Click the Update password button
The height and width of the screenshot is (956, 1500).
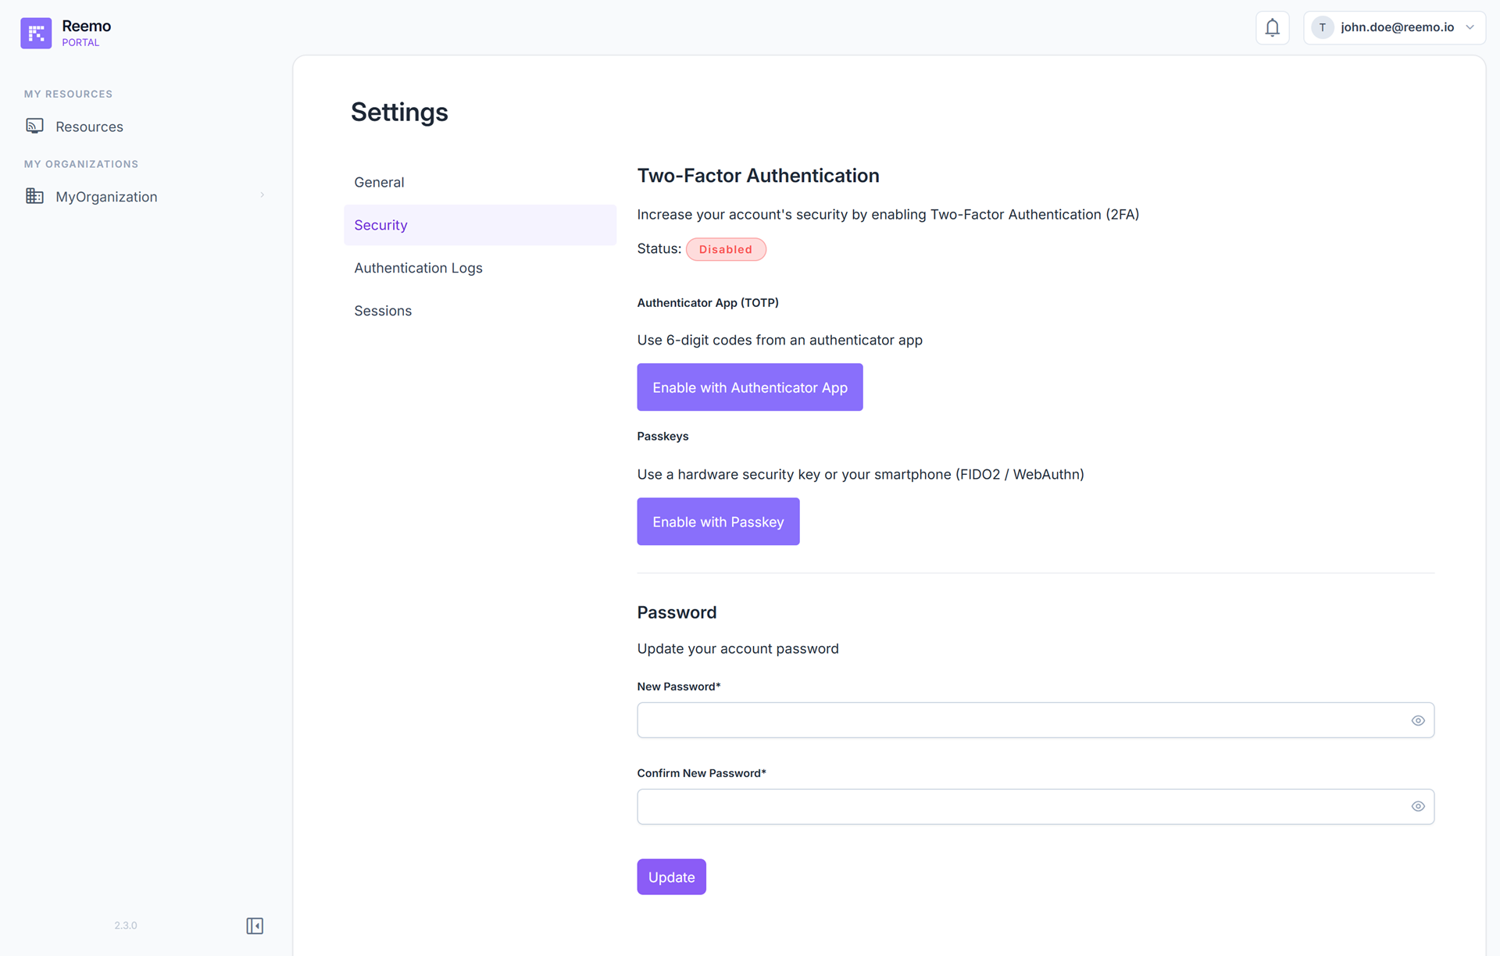pos(671,876)
